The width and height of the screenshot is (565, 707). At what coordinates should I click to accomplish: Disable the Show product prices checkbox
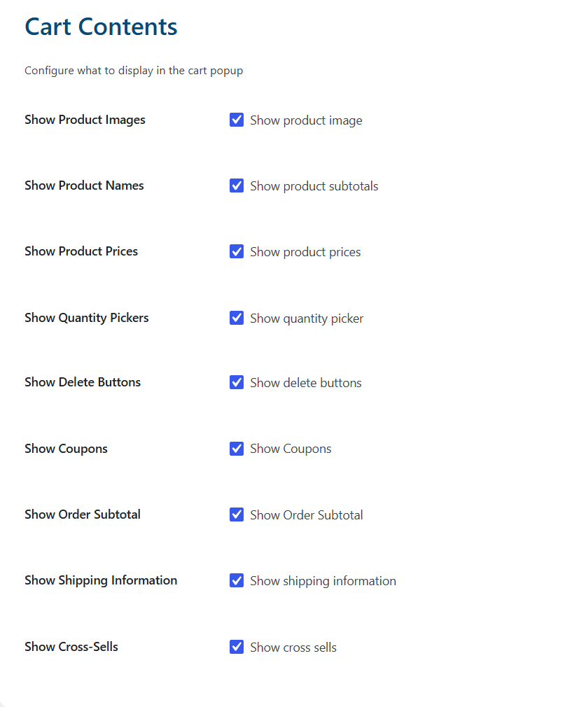(236, 251)
